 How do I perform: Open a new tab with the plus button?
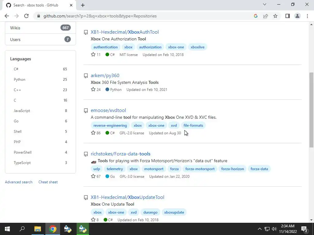point(83,5)
